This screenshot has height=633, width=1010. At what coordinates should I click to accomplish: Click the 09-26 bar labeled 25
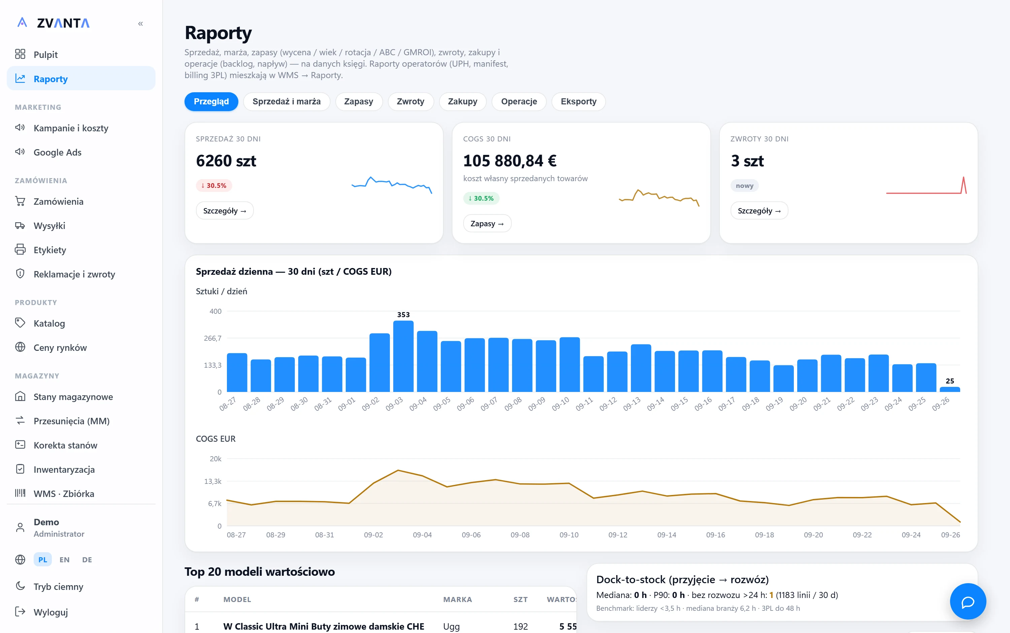pyautogui.click(x=950, y=389)
